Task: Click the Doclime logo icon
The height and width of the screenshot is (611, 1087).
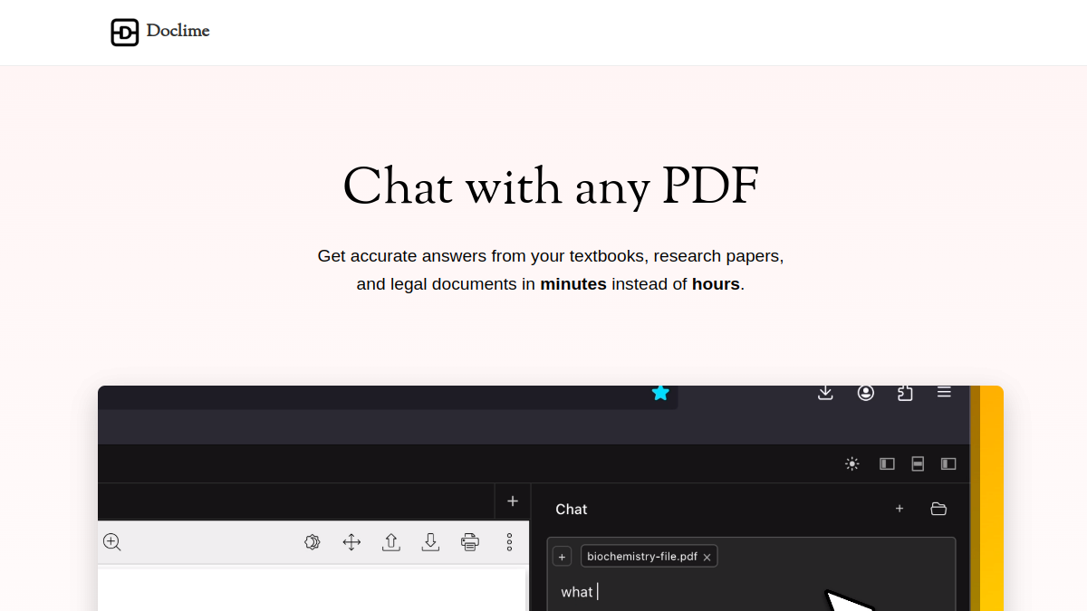Action: pos(125,33)
